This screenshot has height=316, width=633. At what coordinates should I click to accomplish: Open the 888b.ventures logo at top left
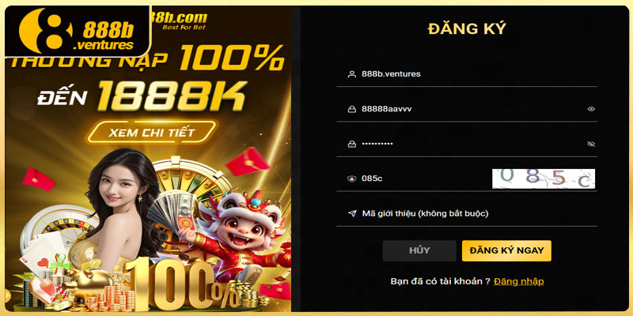tap(78, 32)
